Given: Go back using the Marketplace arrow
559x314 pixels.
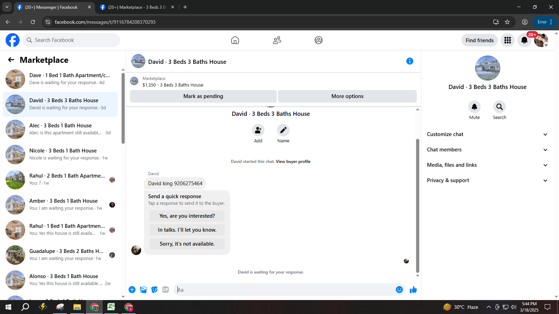Looking at the screenshot, I should pyautogui.click(x=11, y=60).
